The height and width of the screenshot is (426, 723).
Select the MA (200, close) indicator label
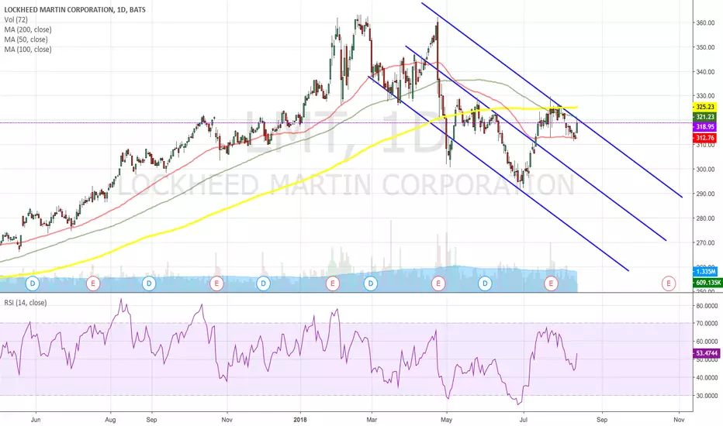(28, 29)
